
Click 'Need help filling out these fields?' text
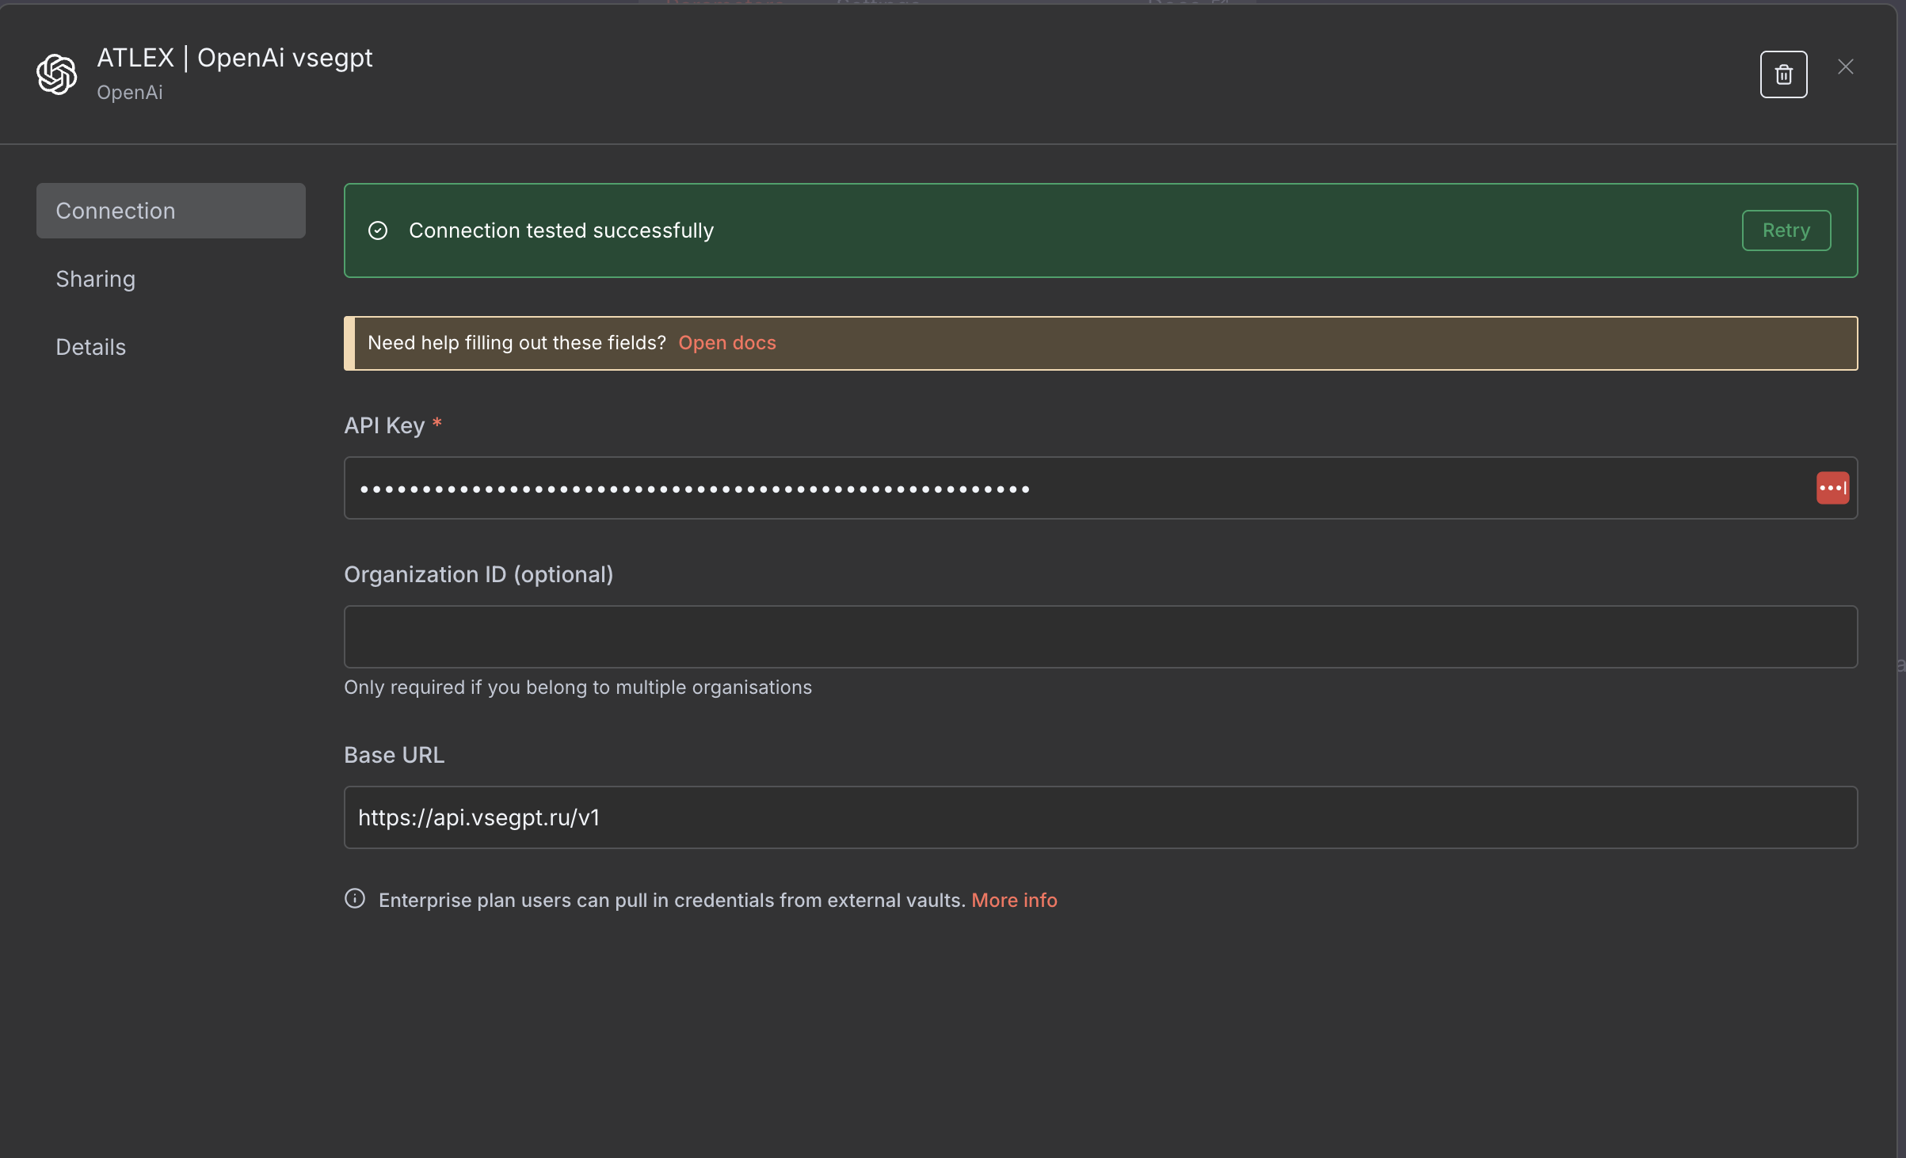(517, 343)
